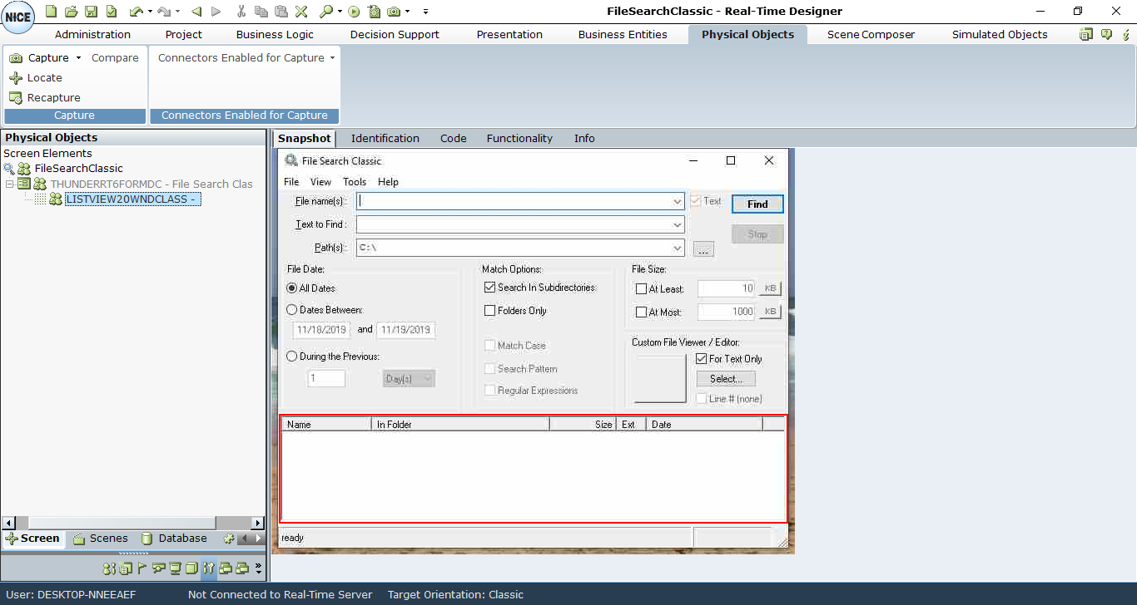Click the Save floppy disk icon
The height and width of the screenshot is (605, 1137).
pyautogui.click(x=91, y=12)
